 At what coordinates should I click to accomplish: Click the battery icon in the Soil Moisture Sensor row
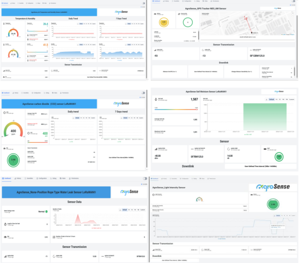pos(265,149)
